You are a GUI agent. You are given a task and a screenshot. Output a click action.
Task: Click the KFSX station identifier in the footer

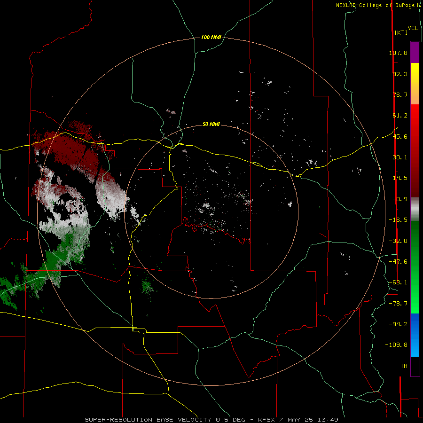click(266, 420)
